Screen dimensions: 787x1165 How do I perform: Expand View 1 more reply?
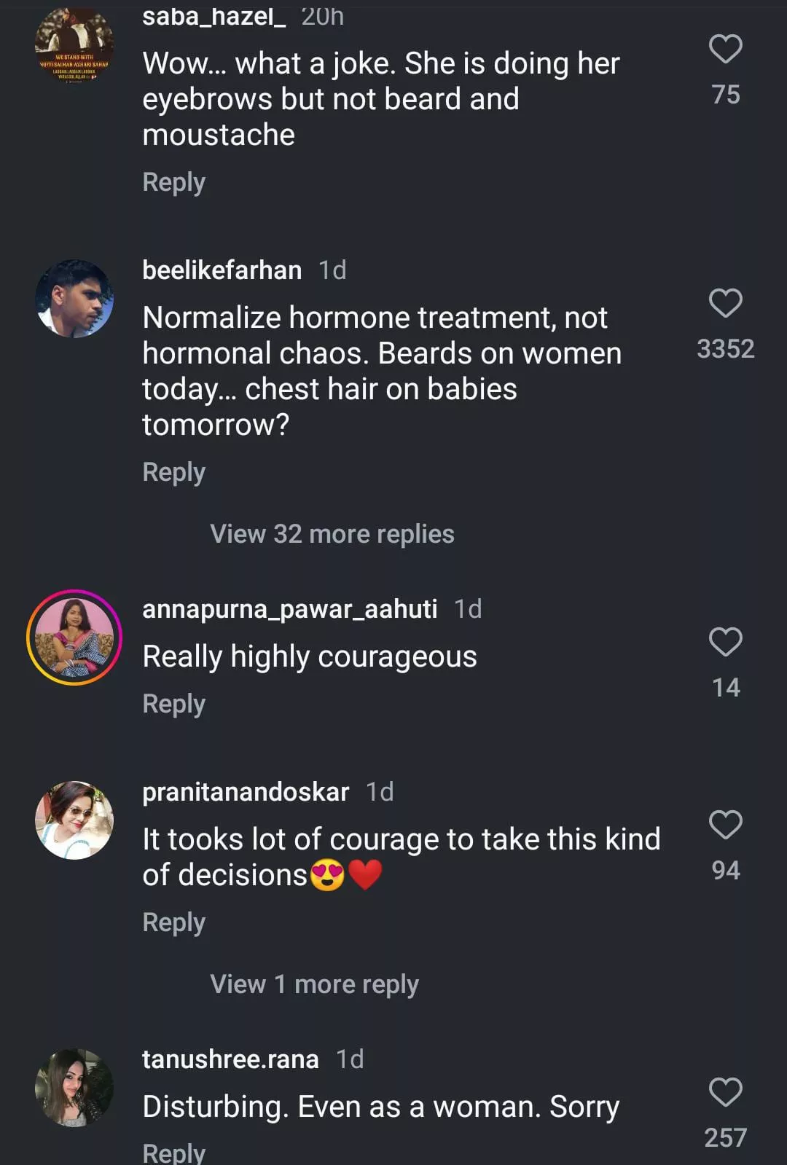pyautogui.click(x=314, y=984)
